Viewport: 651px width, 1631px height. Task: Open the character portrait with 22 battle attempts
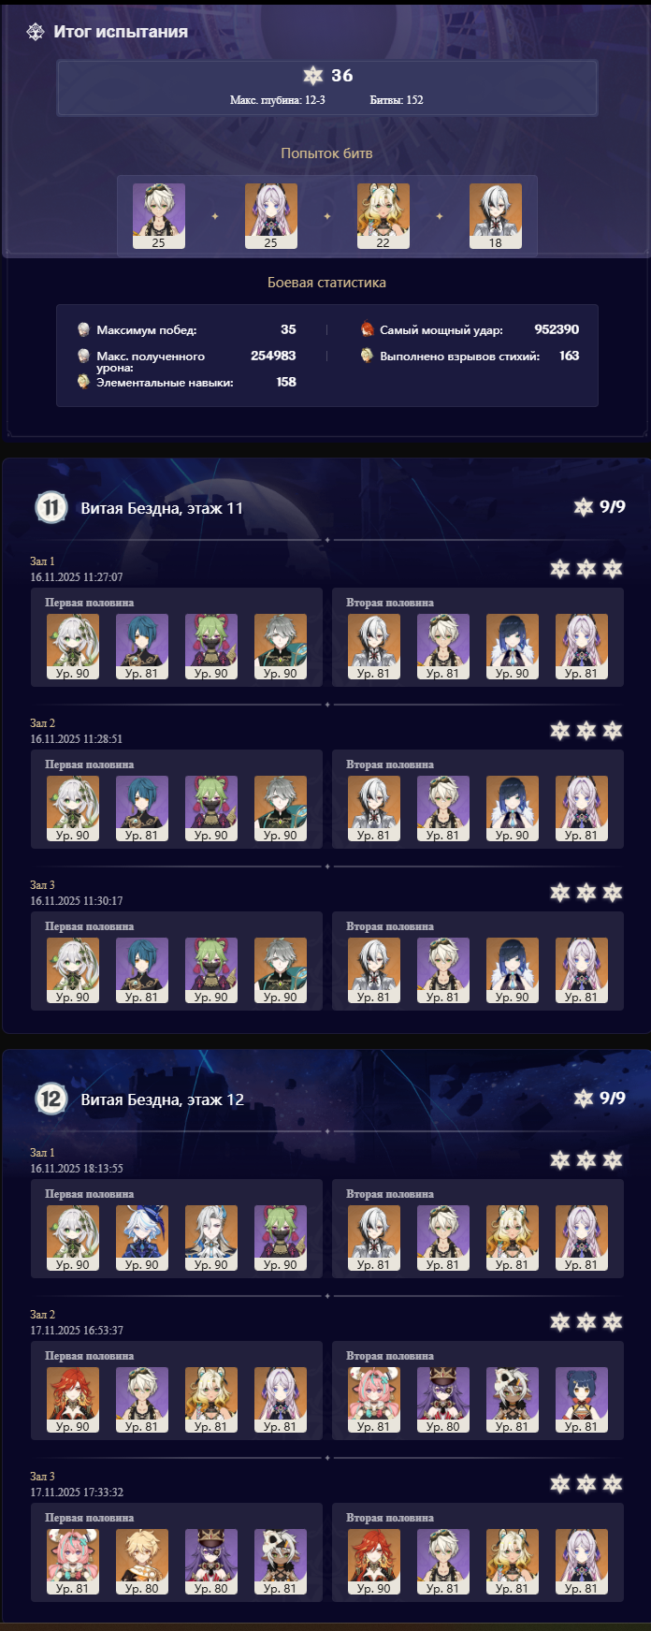pos(383,216)
